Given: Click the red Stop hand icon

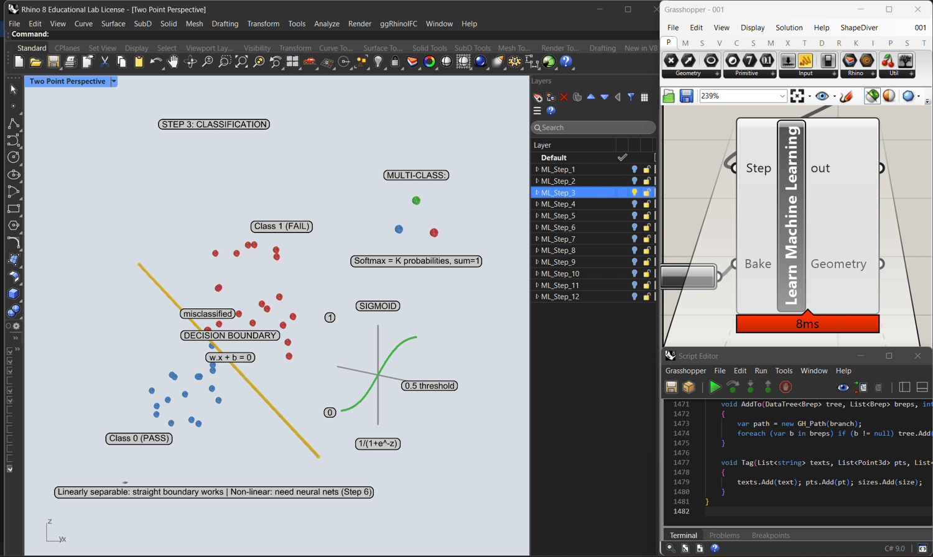Looking at the screenshot, I should click(785, 387).
